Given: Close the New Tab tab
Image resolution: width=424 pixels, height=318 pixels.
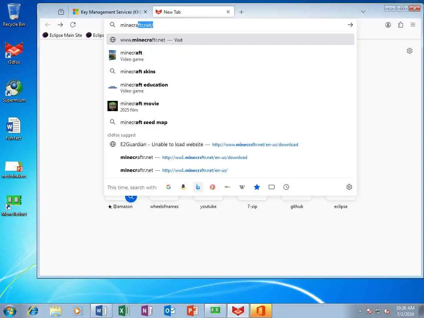Looking at the screenshot, I should [228, 12].
